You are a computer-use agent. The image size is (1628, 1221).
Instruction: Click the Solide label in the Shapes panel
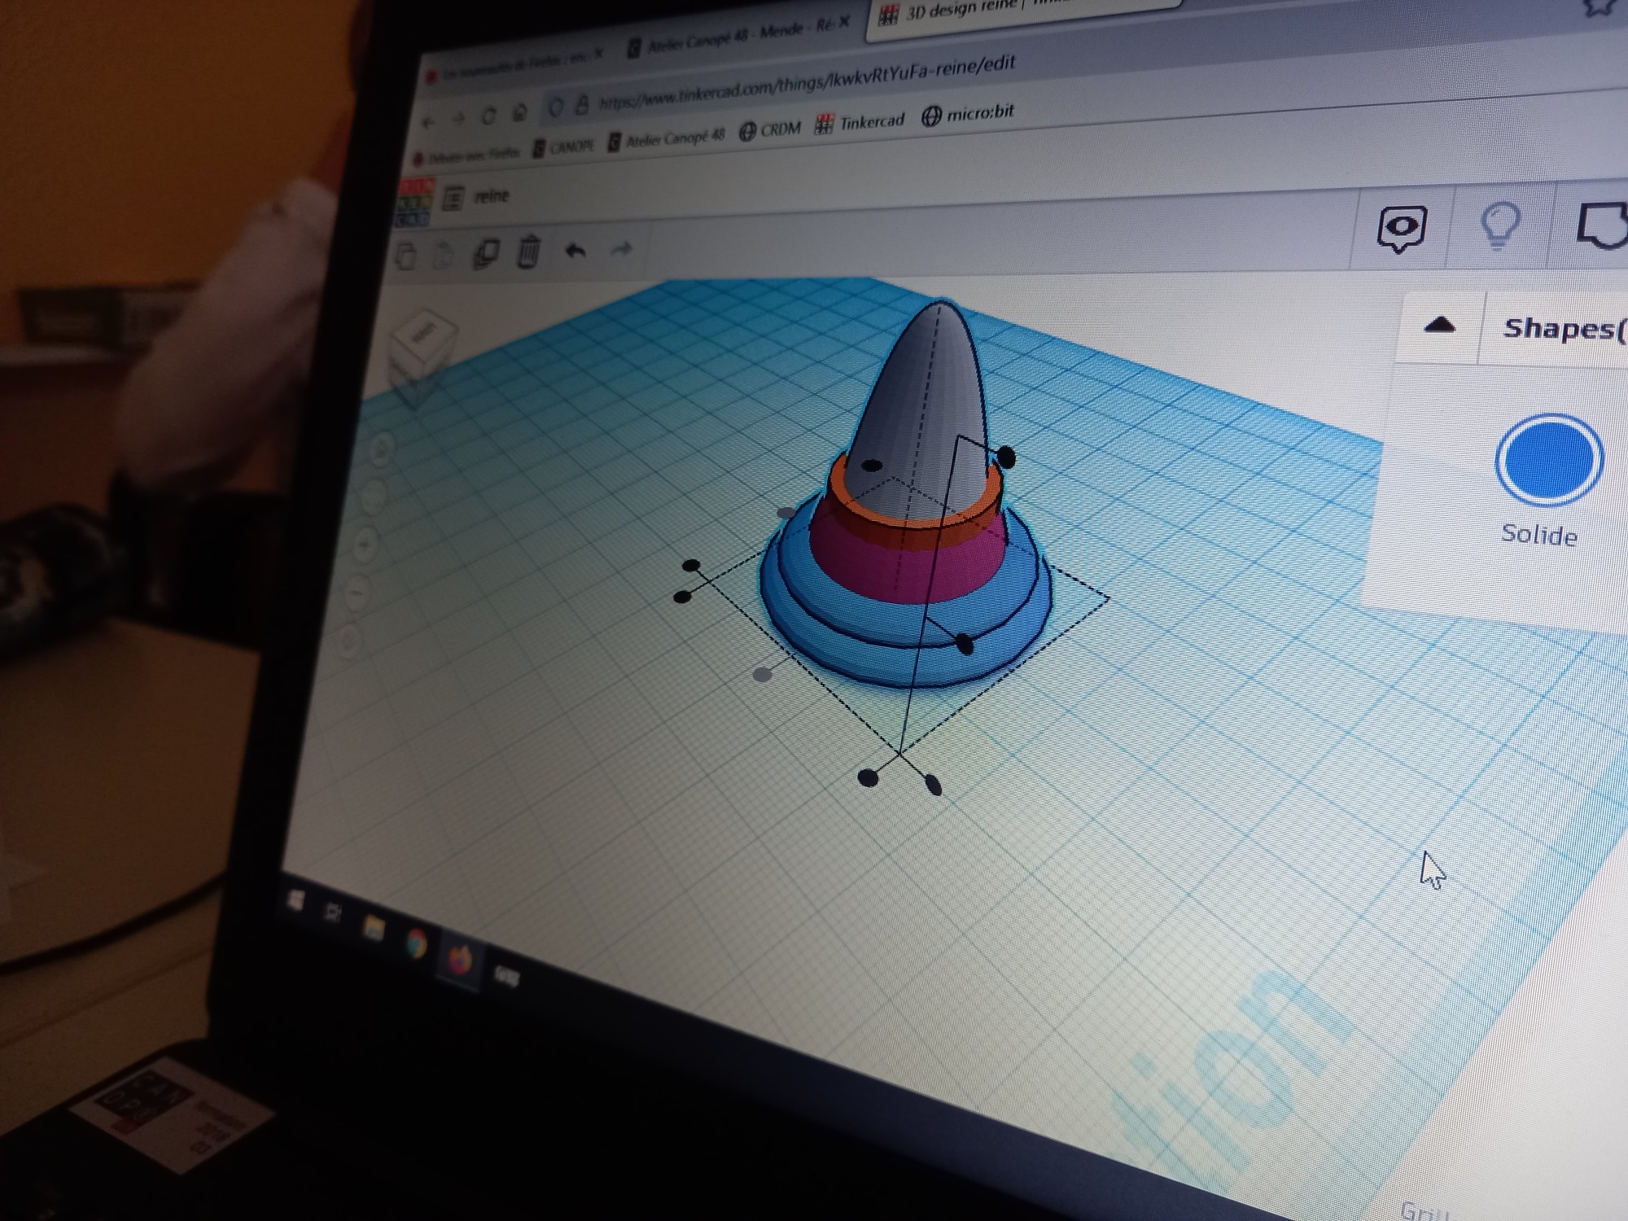[1539, 535]
